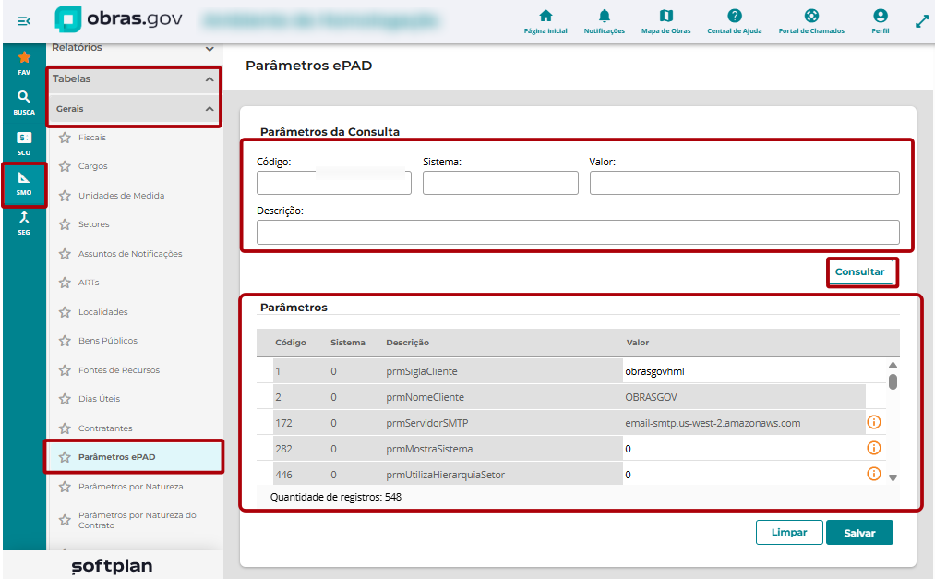The width and height of the screenshot is (935, 579).
Task: Open Portal de Chamados
Action: point(811,21)
